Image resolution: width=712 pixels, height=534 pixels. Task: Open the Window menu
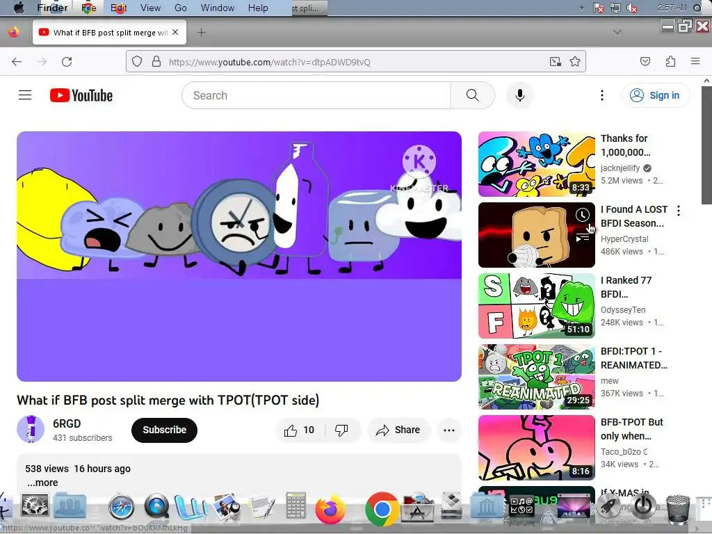pos(218,8)
